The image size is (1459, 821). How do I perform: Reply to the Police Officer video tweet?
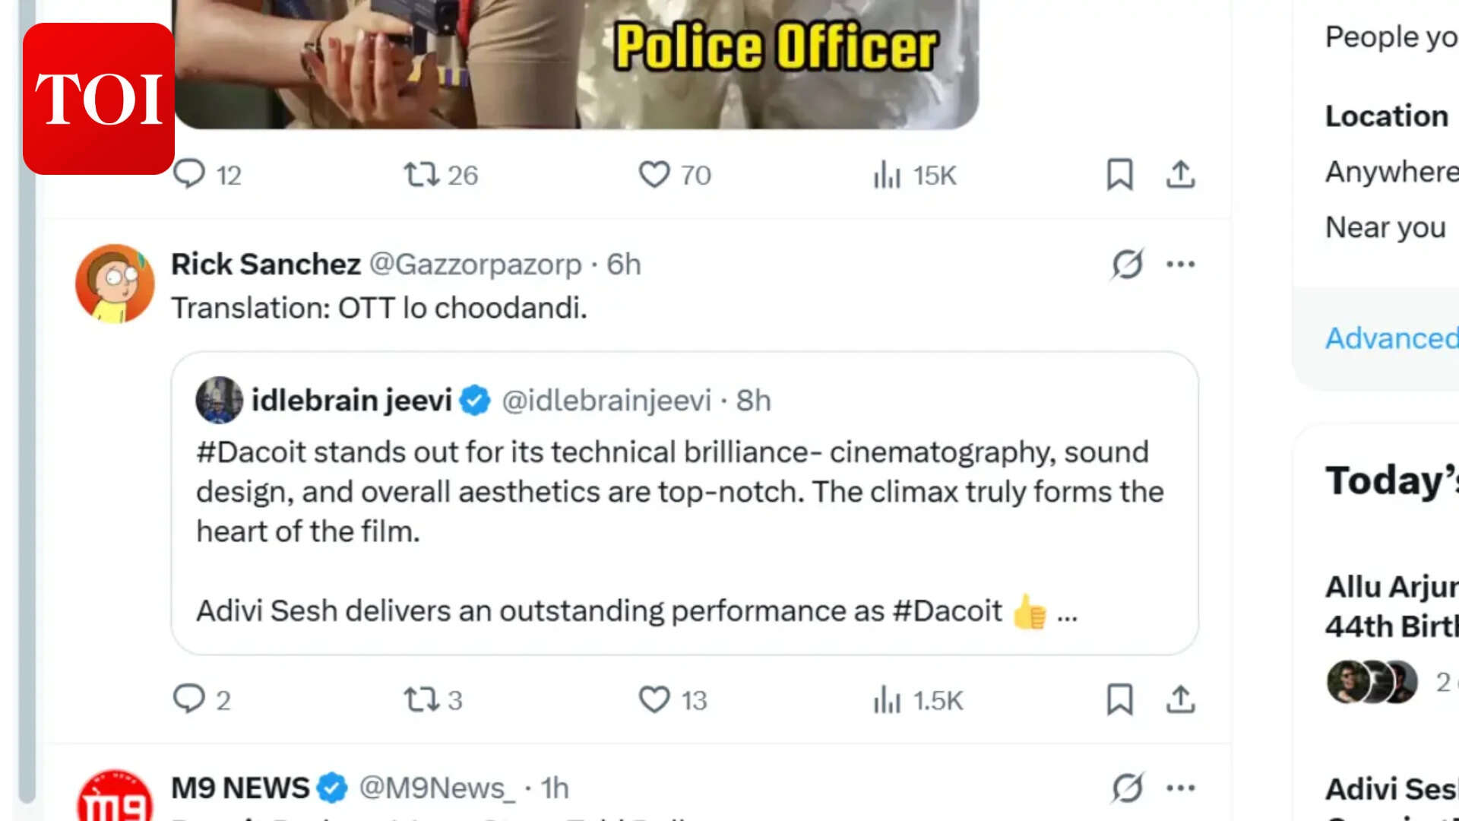pyautogui.click(x=191, y=174)
